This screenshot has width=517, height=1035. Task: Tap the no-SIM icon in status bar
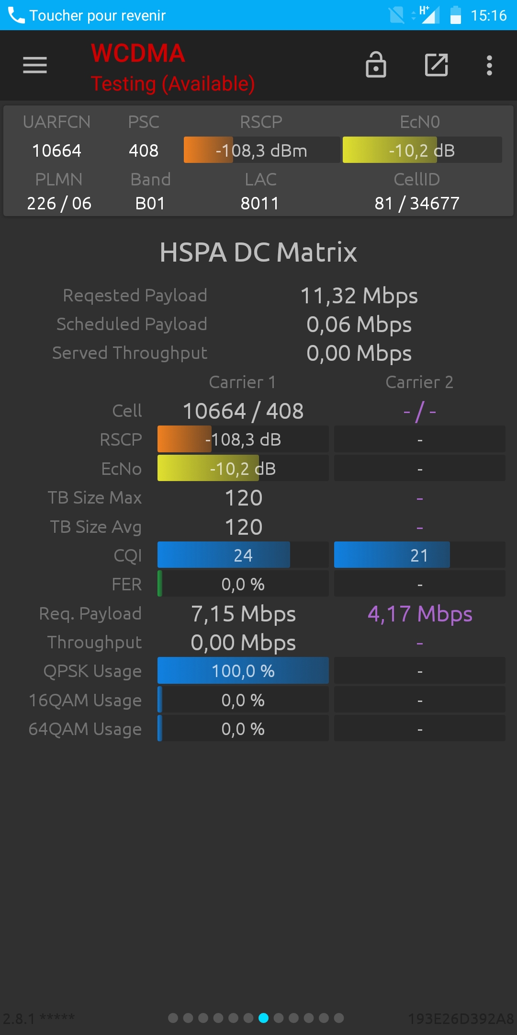(x=396, y=15)
